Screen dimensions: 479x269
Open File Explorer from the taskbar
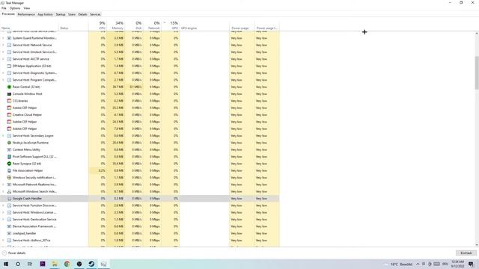(55, 264)
